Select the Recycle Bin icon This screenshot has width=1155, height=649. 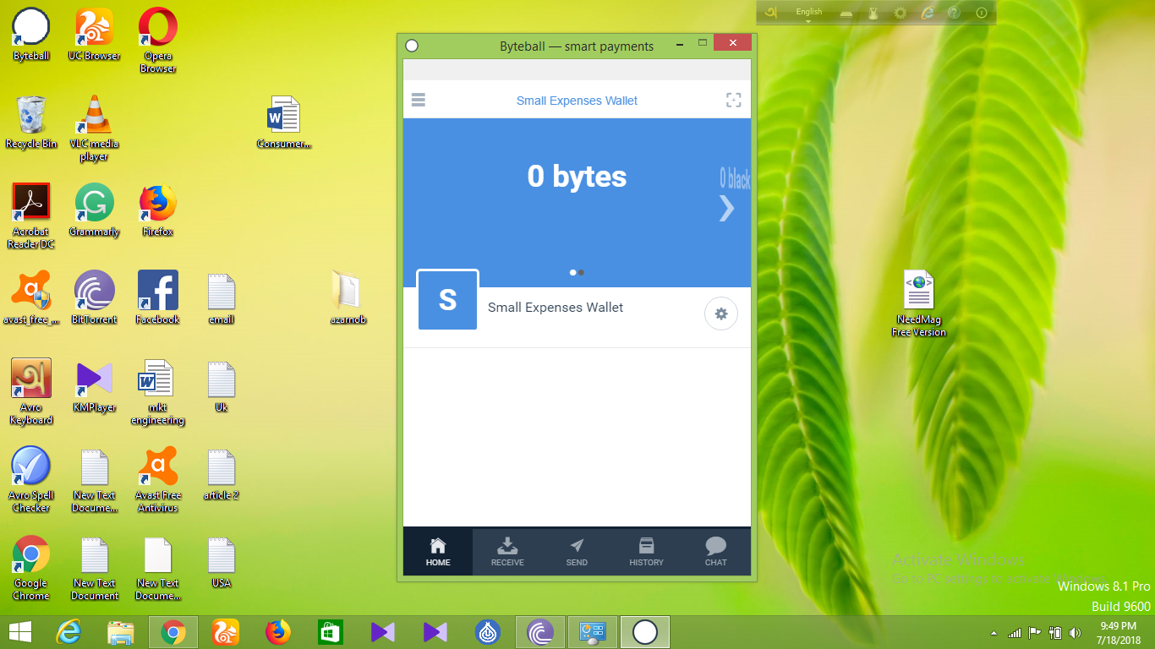31,122
